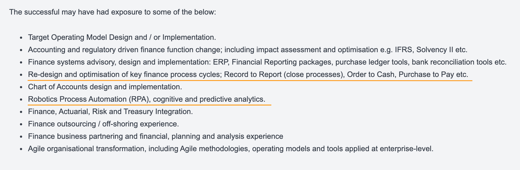Click the Accounting and regulatory driven finance line
This screenshot has height=170, width=520.
pyautogui.click(x=248, y=49)
